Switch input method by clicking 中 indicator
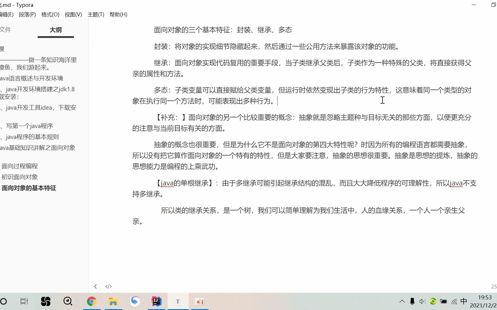Image resolution: width=497 pixels, height=310 pixels. (x=464, y=301)
